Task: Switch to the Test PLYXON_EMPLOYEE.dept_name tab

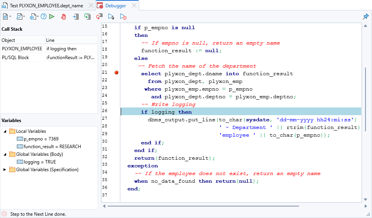Action: pyautogui.click(x=46, y=6)
